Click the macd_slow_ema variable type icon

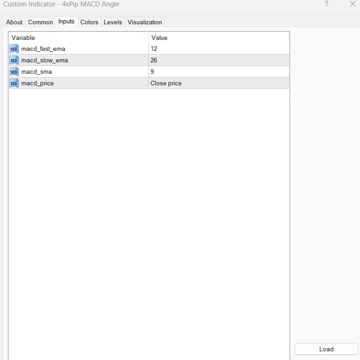pos(14,60)
